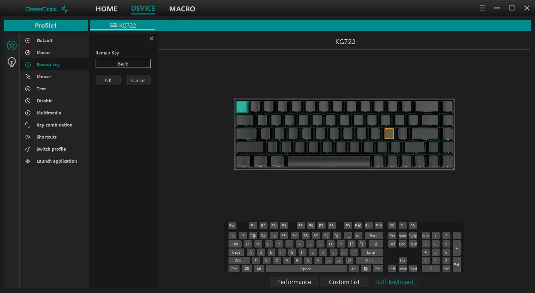
Task: Go to the HOME tab
Action: point(107,9)
